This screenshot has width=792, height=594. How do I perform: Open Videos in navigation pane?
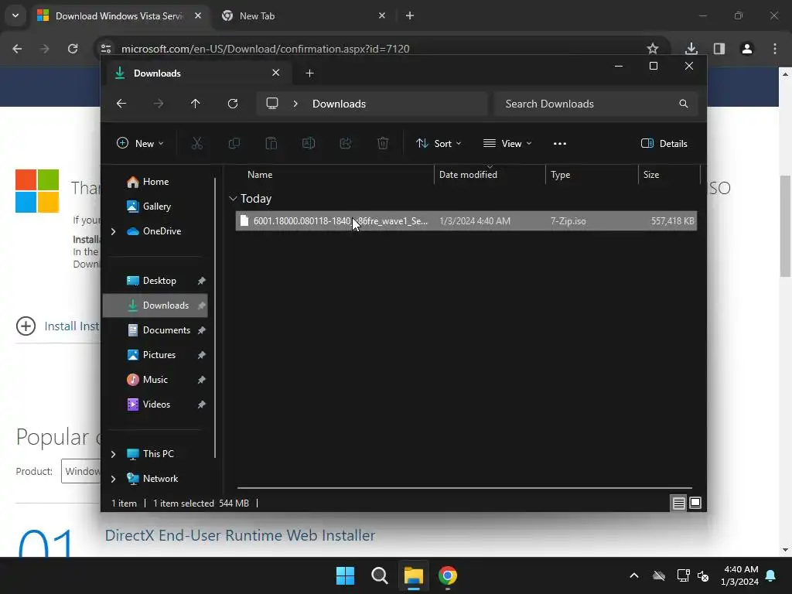pos(156,405)
